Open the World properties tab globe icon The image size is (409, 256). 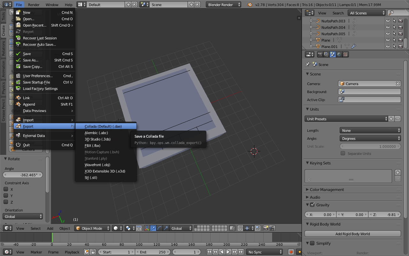339,54
